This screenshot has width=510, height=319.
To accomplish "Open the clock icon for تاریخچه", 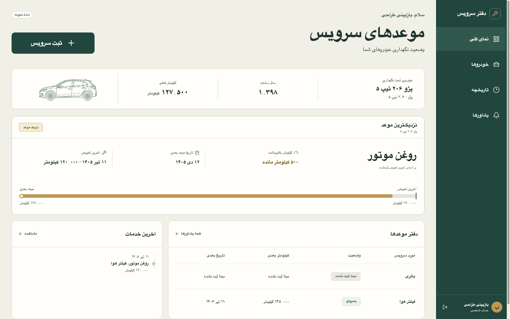I will click(x=496, y=90).
